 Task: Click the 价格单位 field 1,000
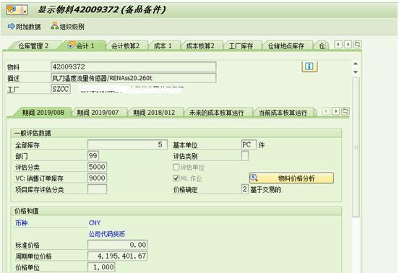(x=101, y=267)
